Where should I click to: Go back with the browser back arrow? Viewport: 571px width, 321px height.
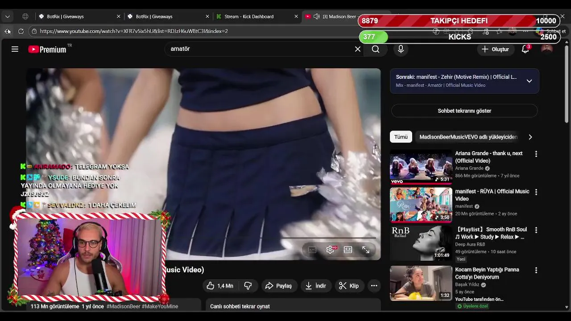8,31
